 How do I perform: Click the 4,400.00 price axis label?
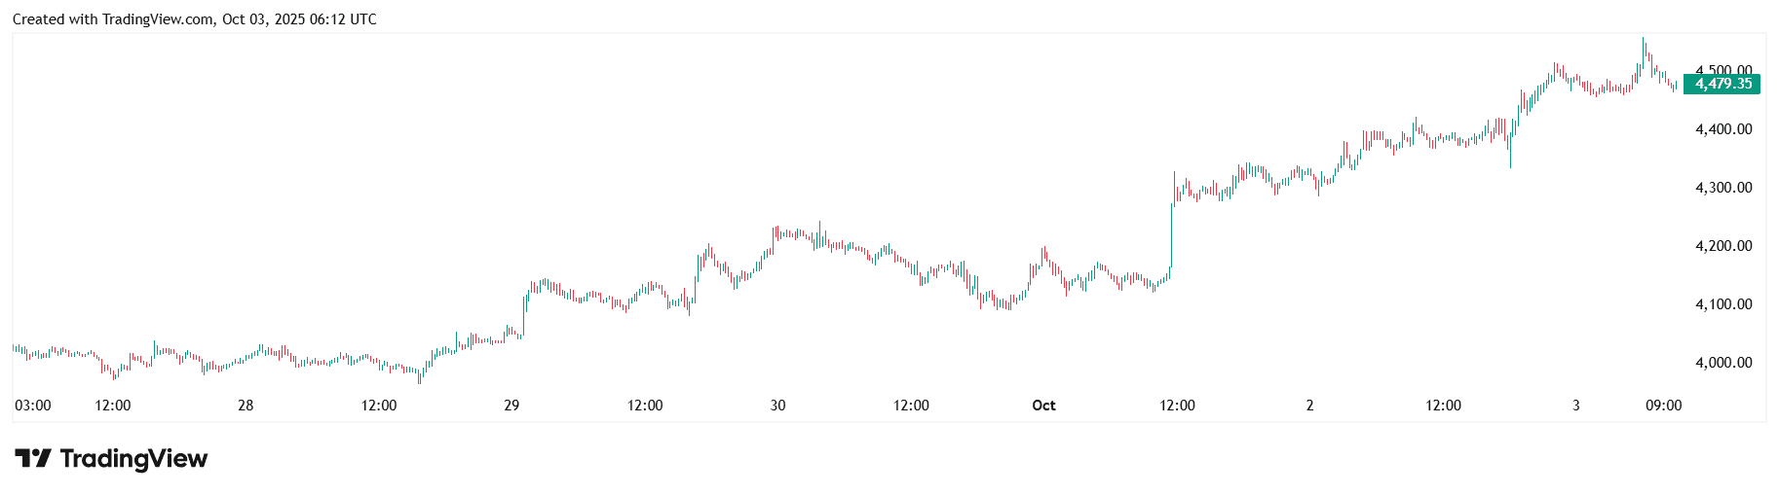(1723, 129)
